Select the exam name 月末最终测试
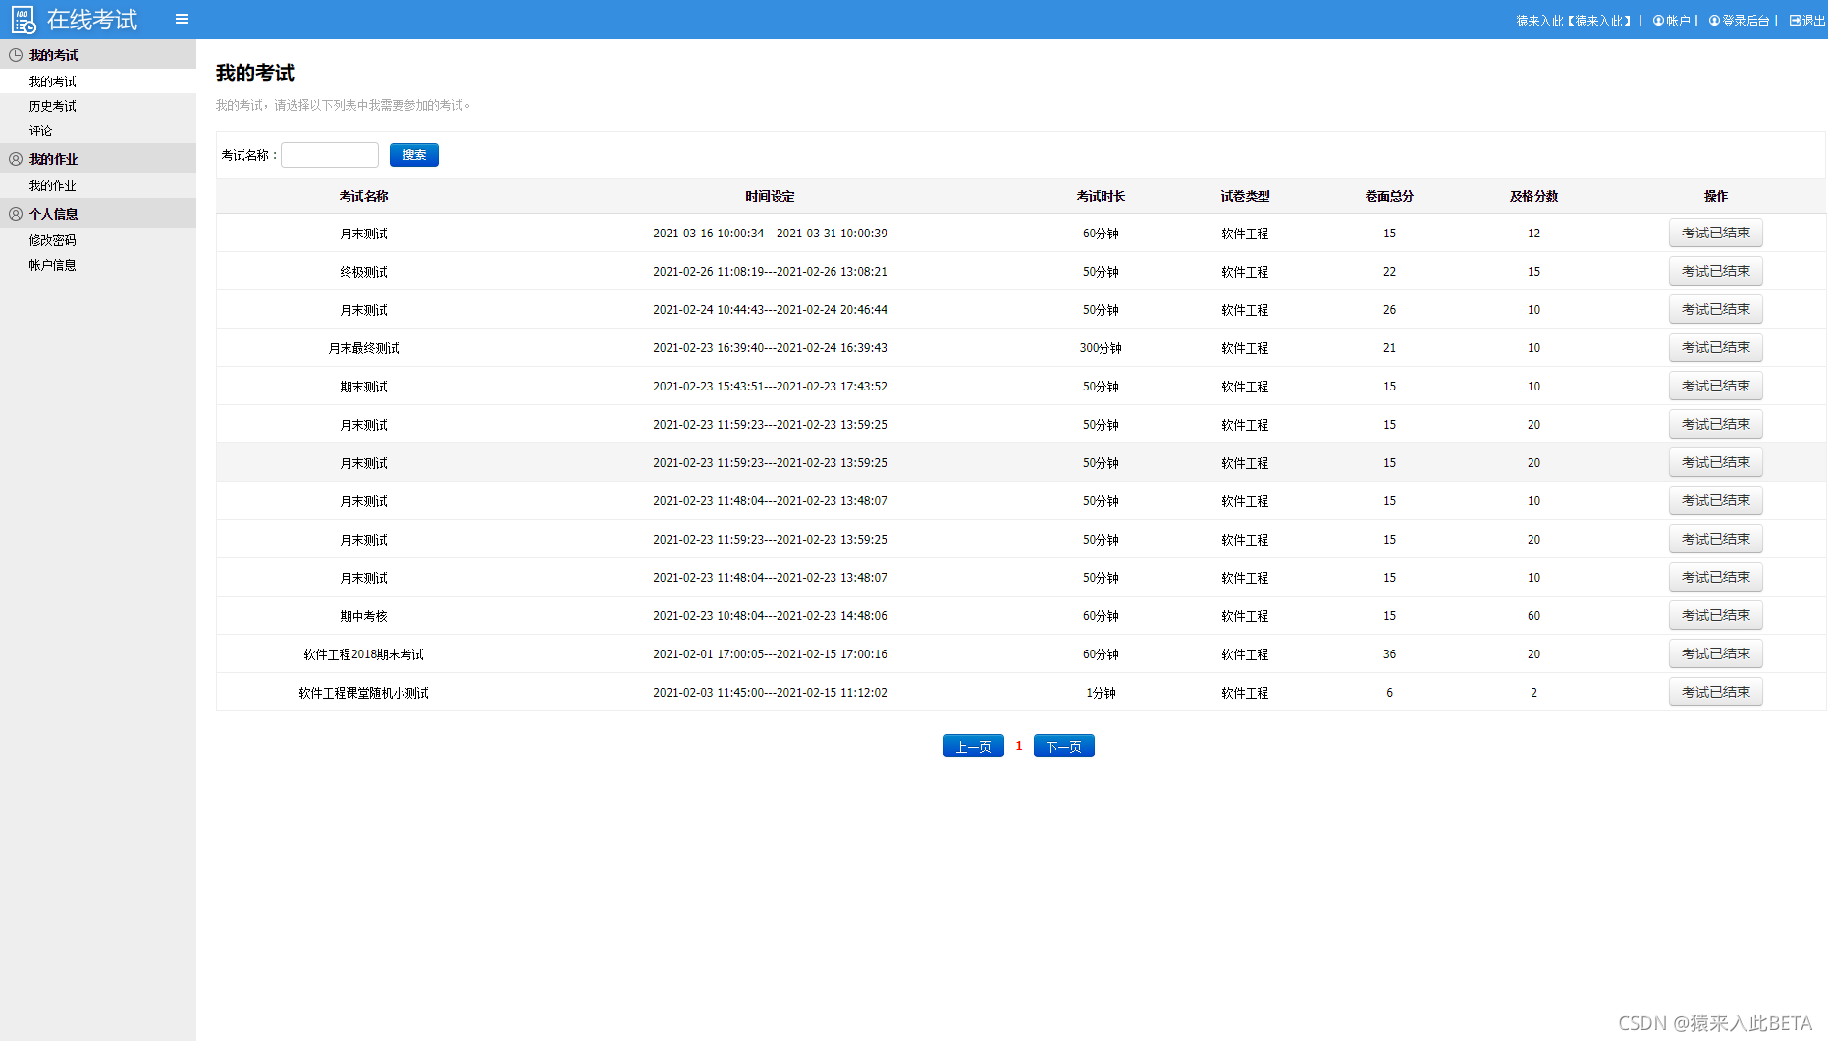This screenshot has width=1828, height=1041. pyautogui.click(x=364, y=348)
